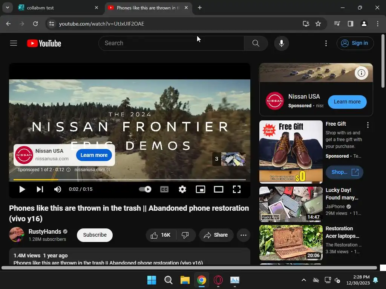The width and height of the screenshot is (386, 289).
Task: Show hidden system tray icons
Action: [x=304, y=280]
